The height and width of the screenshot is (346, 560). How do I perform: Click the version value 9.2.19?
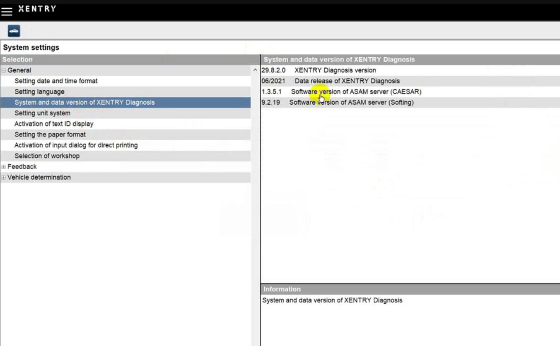coord(270,103)
